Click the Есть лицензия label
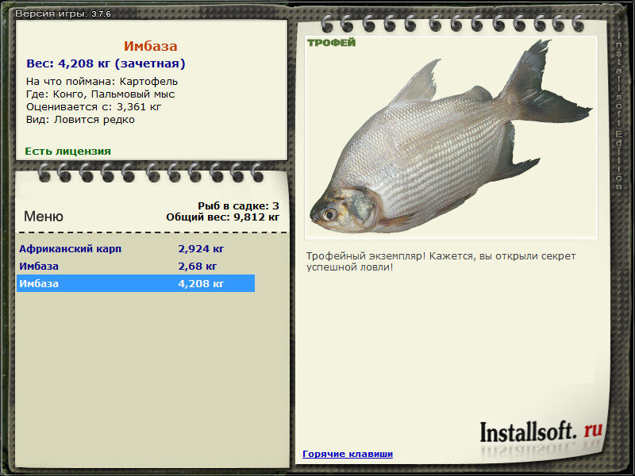 tap(68, 151)
